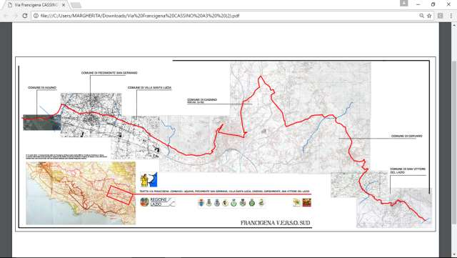Restore down the browser window
Screen dimensions: 457x258
[x=433, y=4]
